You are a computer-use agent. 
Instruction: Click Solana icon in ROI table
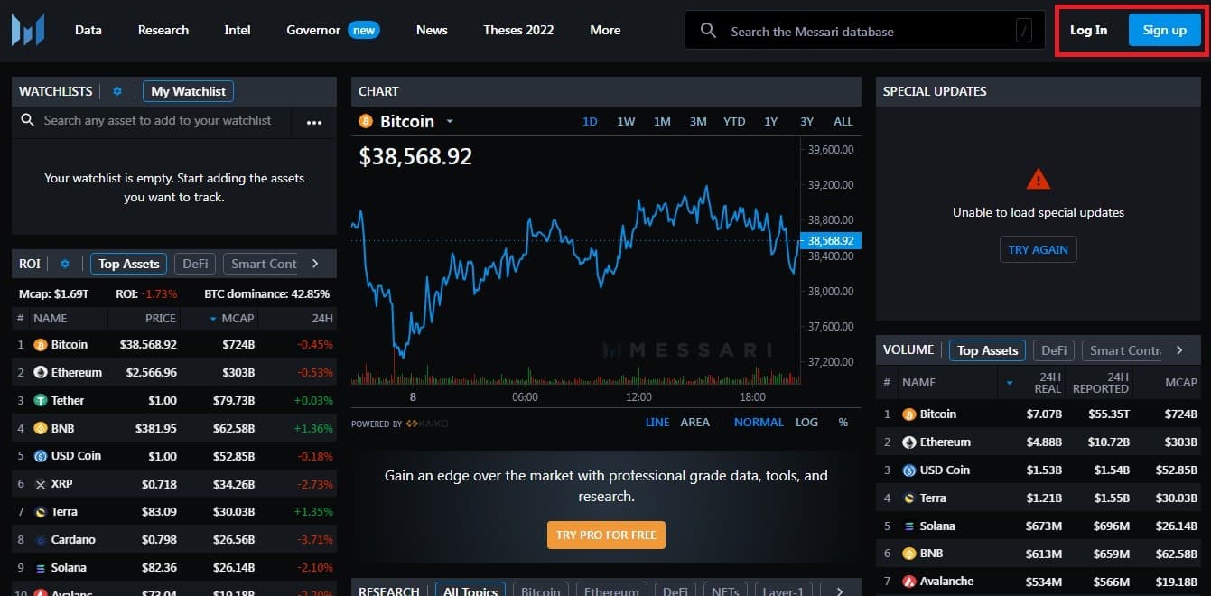(x=40, y=568)
